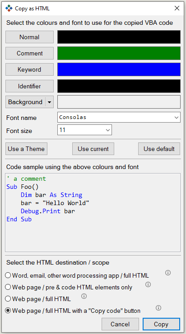
Task: Pick the black Identifier colour swatch
Action: pyautogui.click(x=119, y=86)
